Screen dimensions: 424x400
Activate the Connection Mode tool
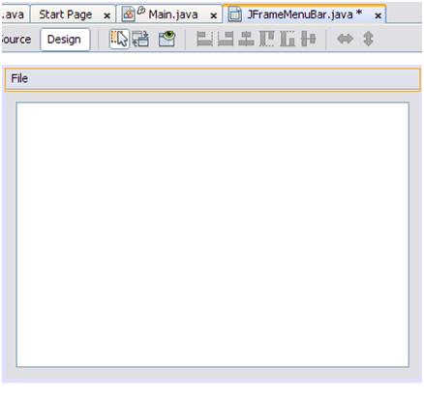[140, 40]
